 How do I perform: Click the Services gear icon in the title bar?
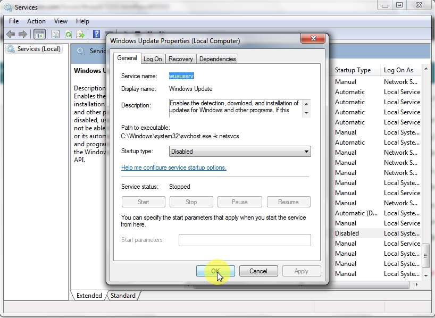pos(8,7)
